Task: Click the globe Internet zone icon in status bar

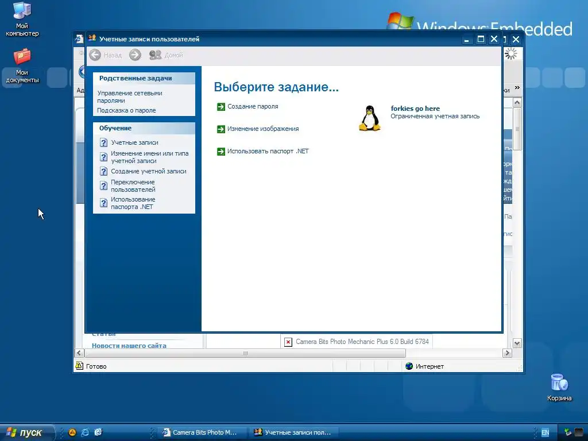Action: tap(409, 366)
